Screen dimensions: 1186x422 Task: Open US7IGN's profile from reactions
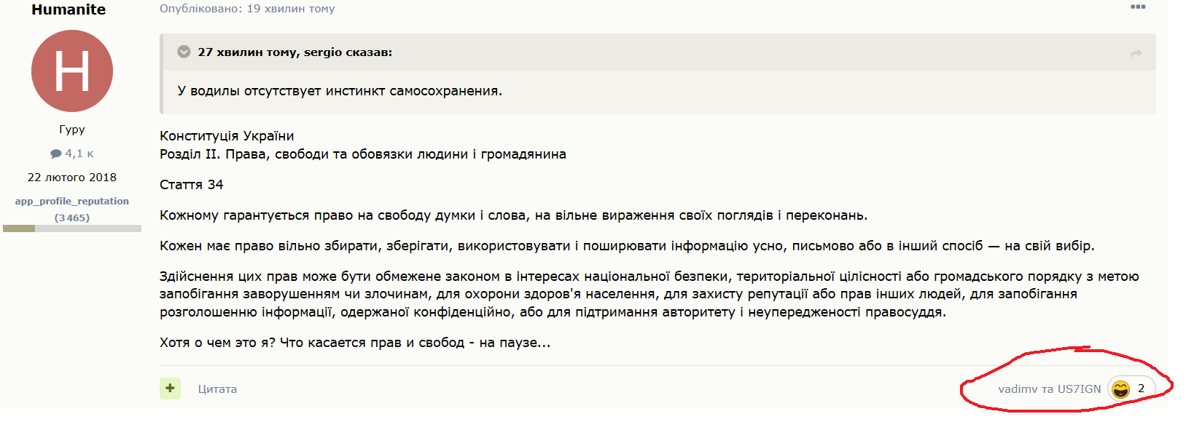(x=1079, y=389)
